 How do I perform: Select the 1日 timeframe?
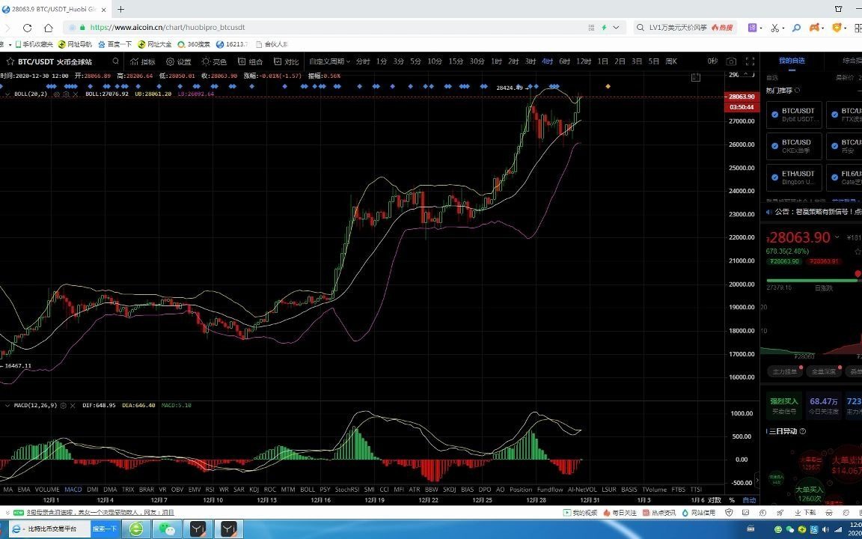603,61
